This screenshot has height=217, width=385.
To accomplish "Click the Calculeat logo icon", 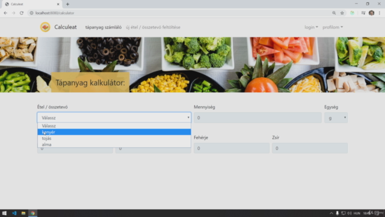I will [45, 27].
